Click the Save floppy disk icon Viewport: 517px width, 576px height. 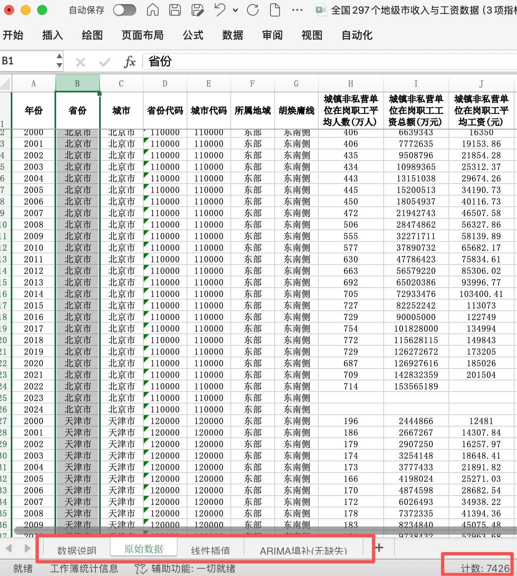175,10
